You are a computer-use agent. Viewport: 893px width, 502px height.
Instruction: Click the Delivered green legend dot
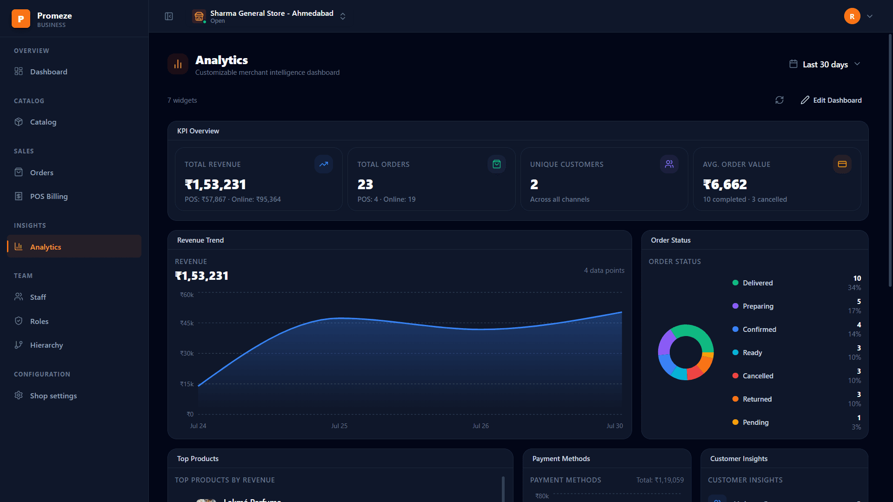735,283
